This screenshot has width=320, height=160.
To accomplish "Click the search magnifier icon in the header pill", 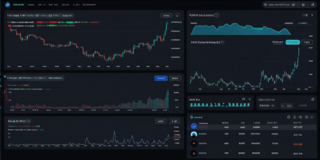I will (x=266, y=4).
